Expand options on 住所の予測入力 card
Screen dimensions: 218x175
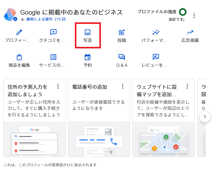point(58,86)
